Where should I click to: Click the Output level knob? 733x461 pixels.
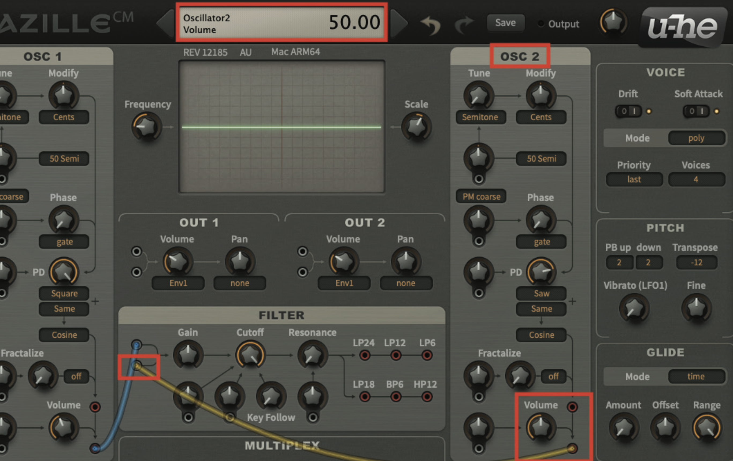[613, 22]
